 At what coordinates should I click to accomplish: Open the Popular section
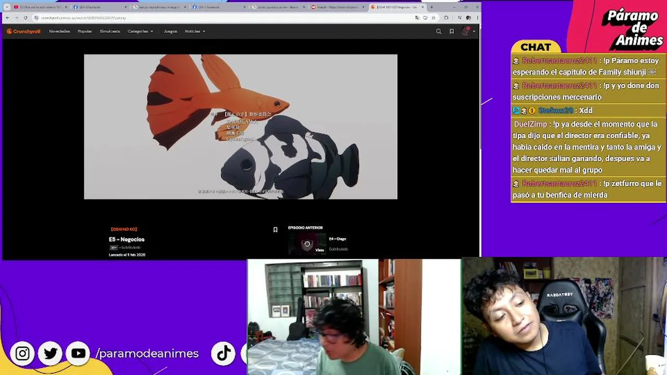tap(85, 31)
